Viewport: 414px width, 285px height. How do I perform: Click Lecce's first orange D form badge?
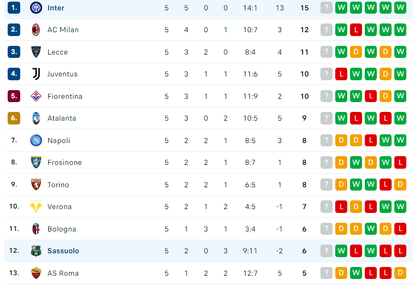click(x=356, y=52)
